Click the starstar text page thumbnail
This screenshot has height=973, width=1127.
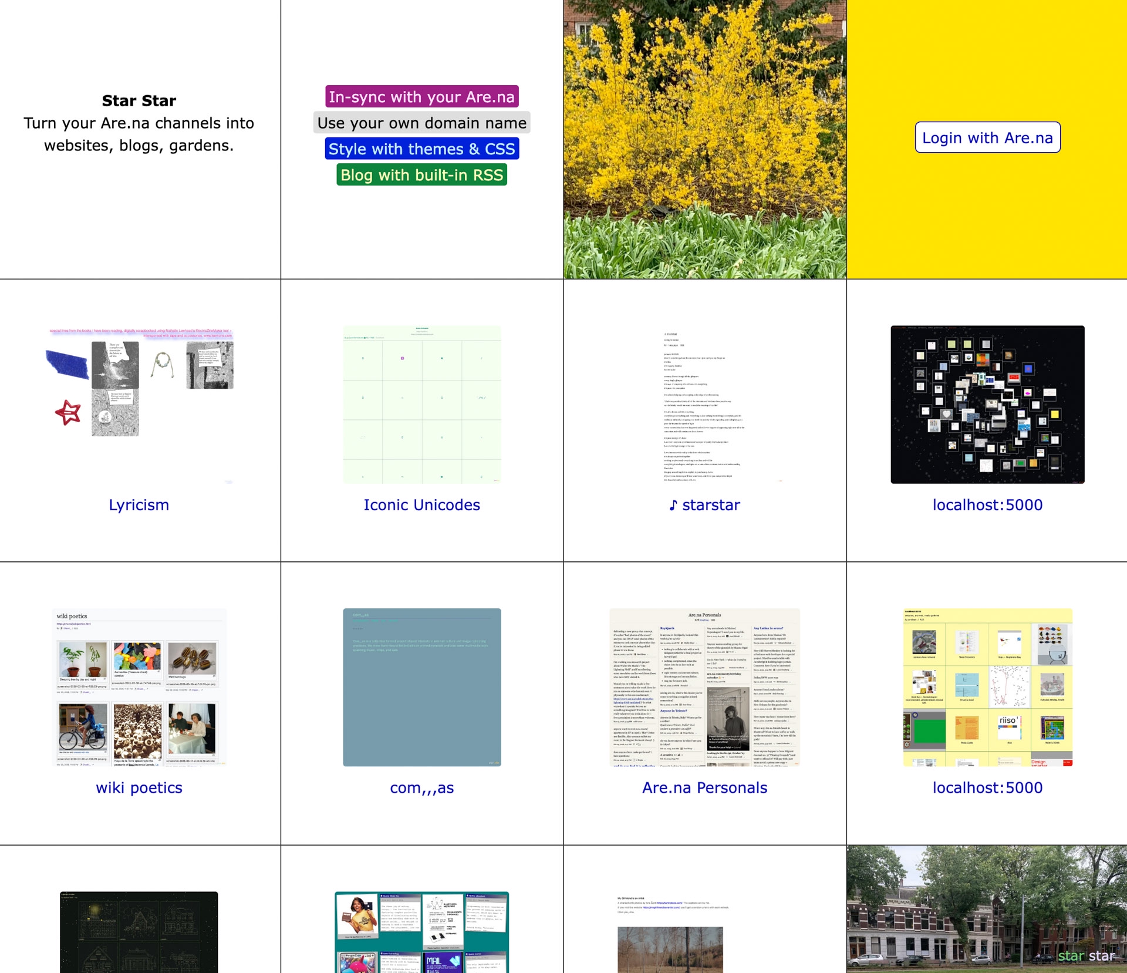tap(704, 404)
